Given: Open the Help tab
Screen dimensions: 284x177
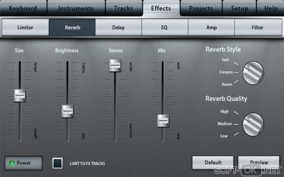Looking at the screenshot, I should click(271, 8).
